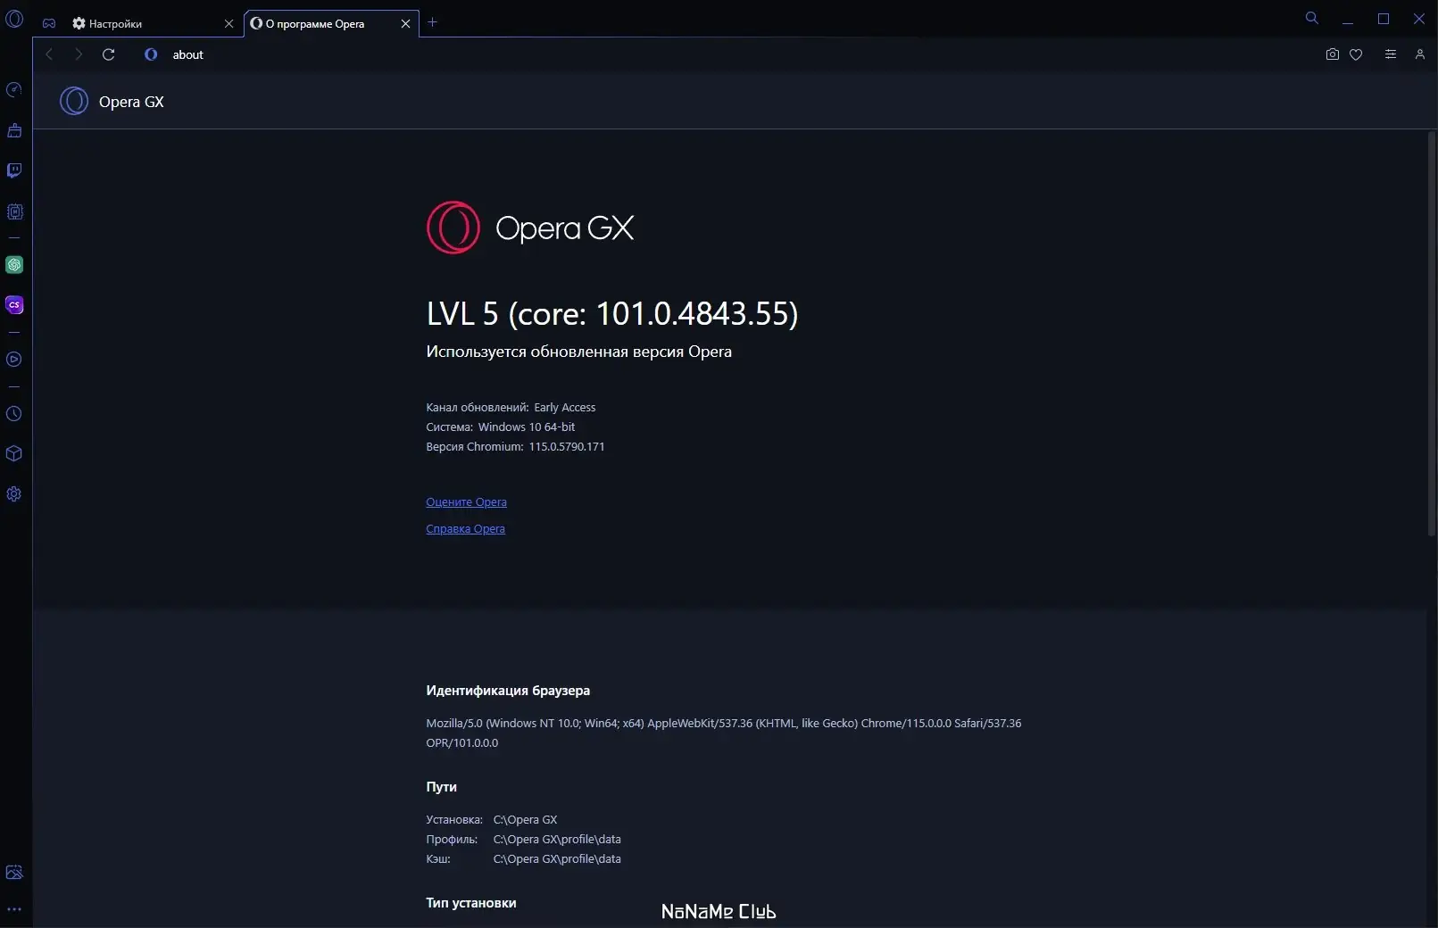Open Twitch panel in sidebar
1438x928 pixels.
14,170
